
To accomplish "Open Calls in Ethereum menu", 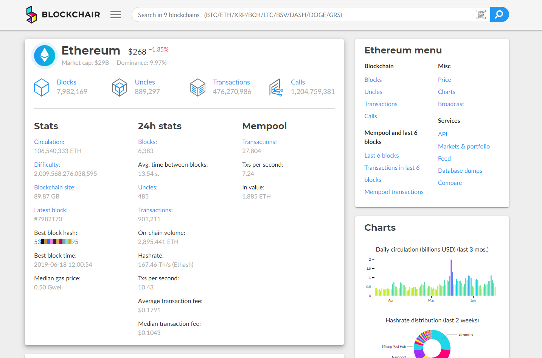I will click(371, 116).
